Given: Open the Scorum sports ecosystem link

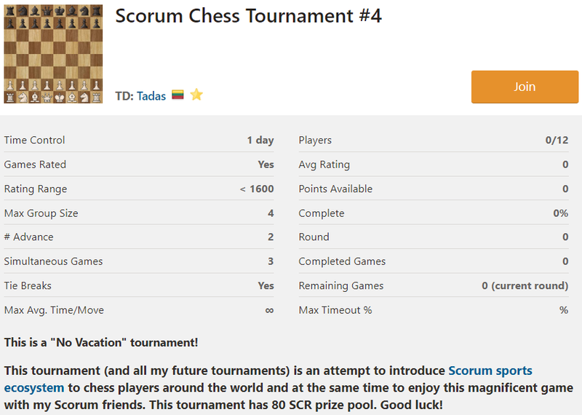Looking at the screenshot, I should coord(268,379).
